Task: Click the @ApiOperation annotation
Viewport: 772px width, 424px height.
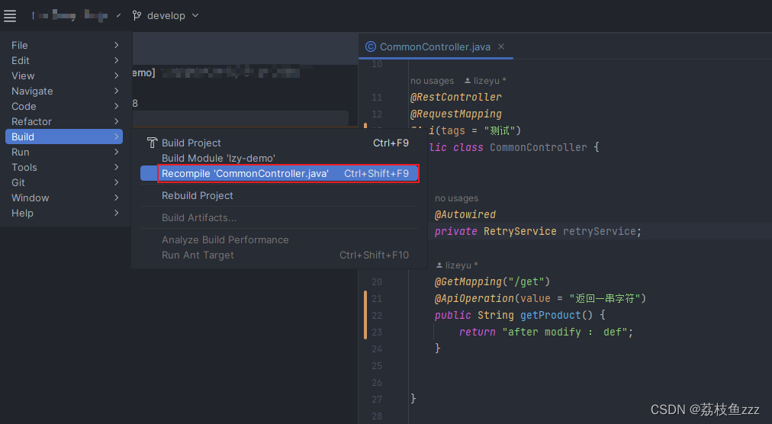Action: click(x=474, y=298)
